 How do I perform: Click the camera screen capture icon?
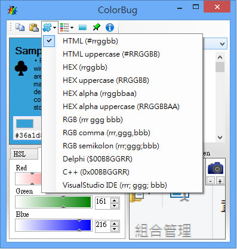point(216,168)
